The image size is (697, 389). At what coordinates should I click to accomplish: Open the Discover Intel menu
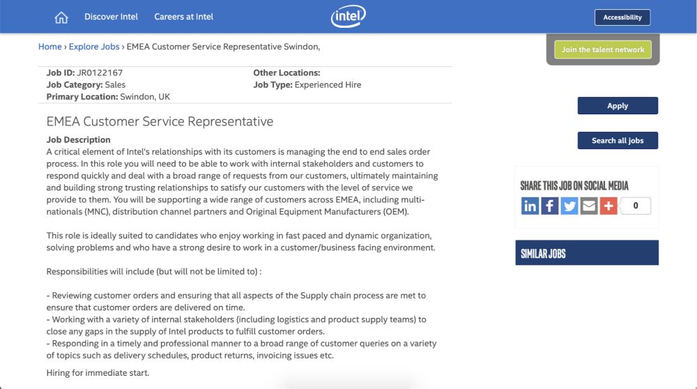tap(111, 17)
